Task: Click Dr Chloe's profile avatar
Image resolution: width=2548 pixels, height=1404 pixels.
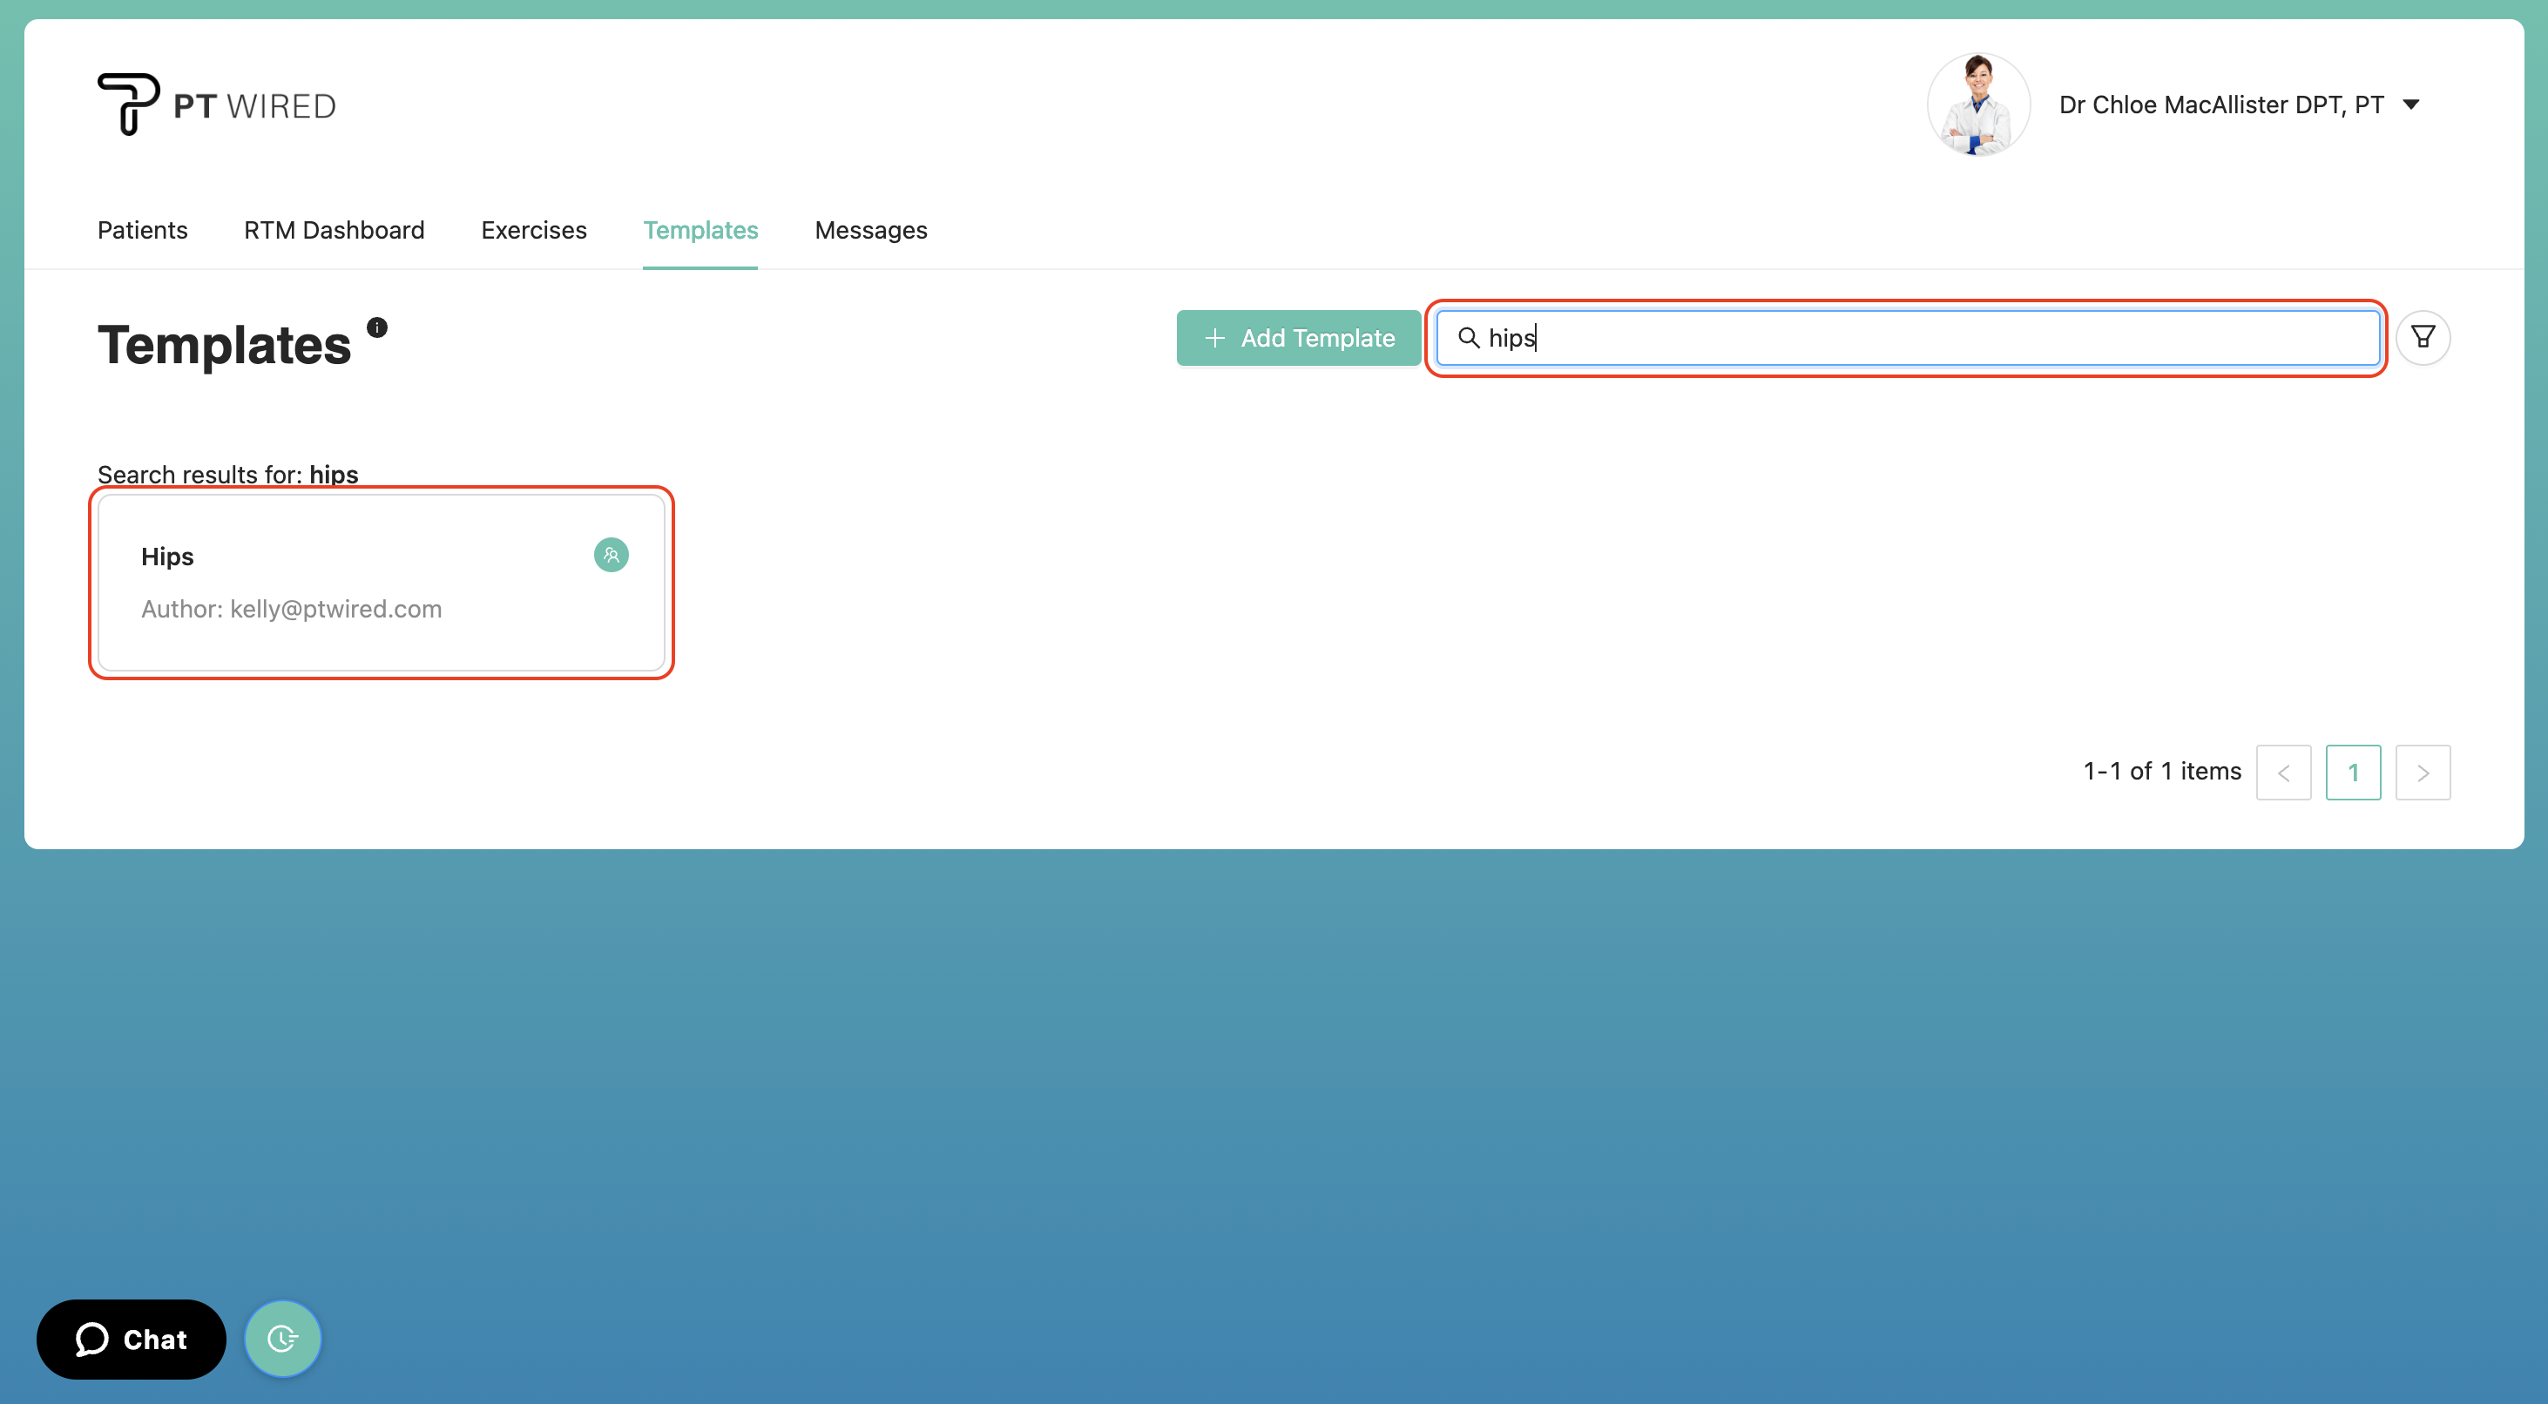Action: pyautogui.click(x=1978, y=103)
